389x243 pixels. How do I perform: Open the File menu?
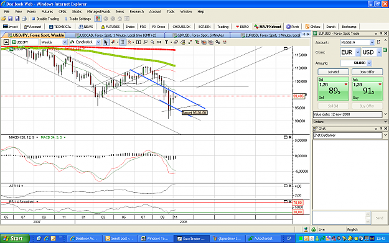pos(7,11)
